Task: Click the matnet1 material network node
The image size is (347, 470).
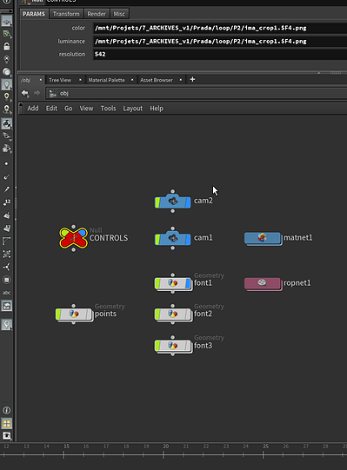Action: 263,238
